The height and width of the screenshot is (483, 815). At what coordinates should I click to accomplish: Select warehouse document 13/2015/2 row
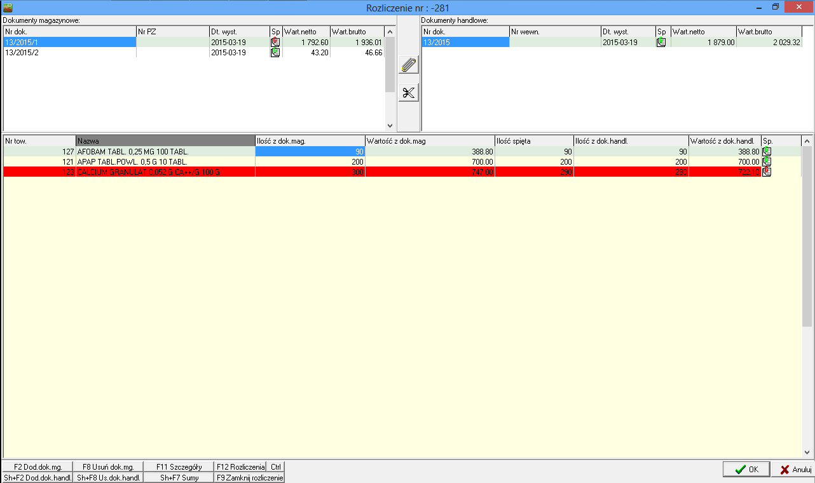(x=70, y=53)
